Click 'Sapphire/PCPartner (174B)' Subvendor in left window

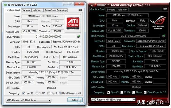tap(66, 42)
